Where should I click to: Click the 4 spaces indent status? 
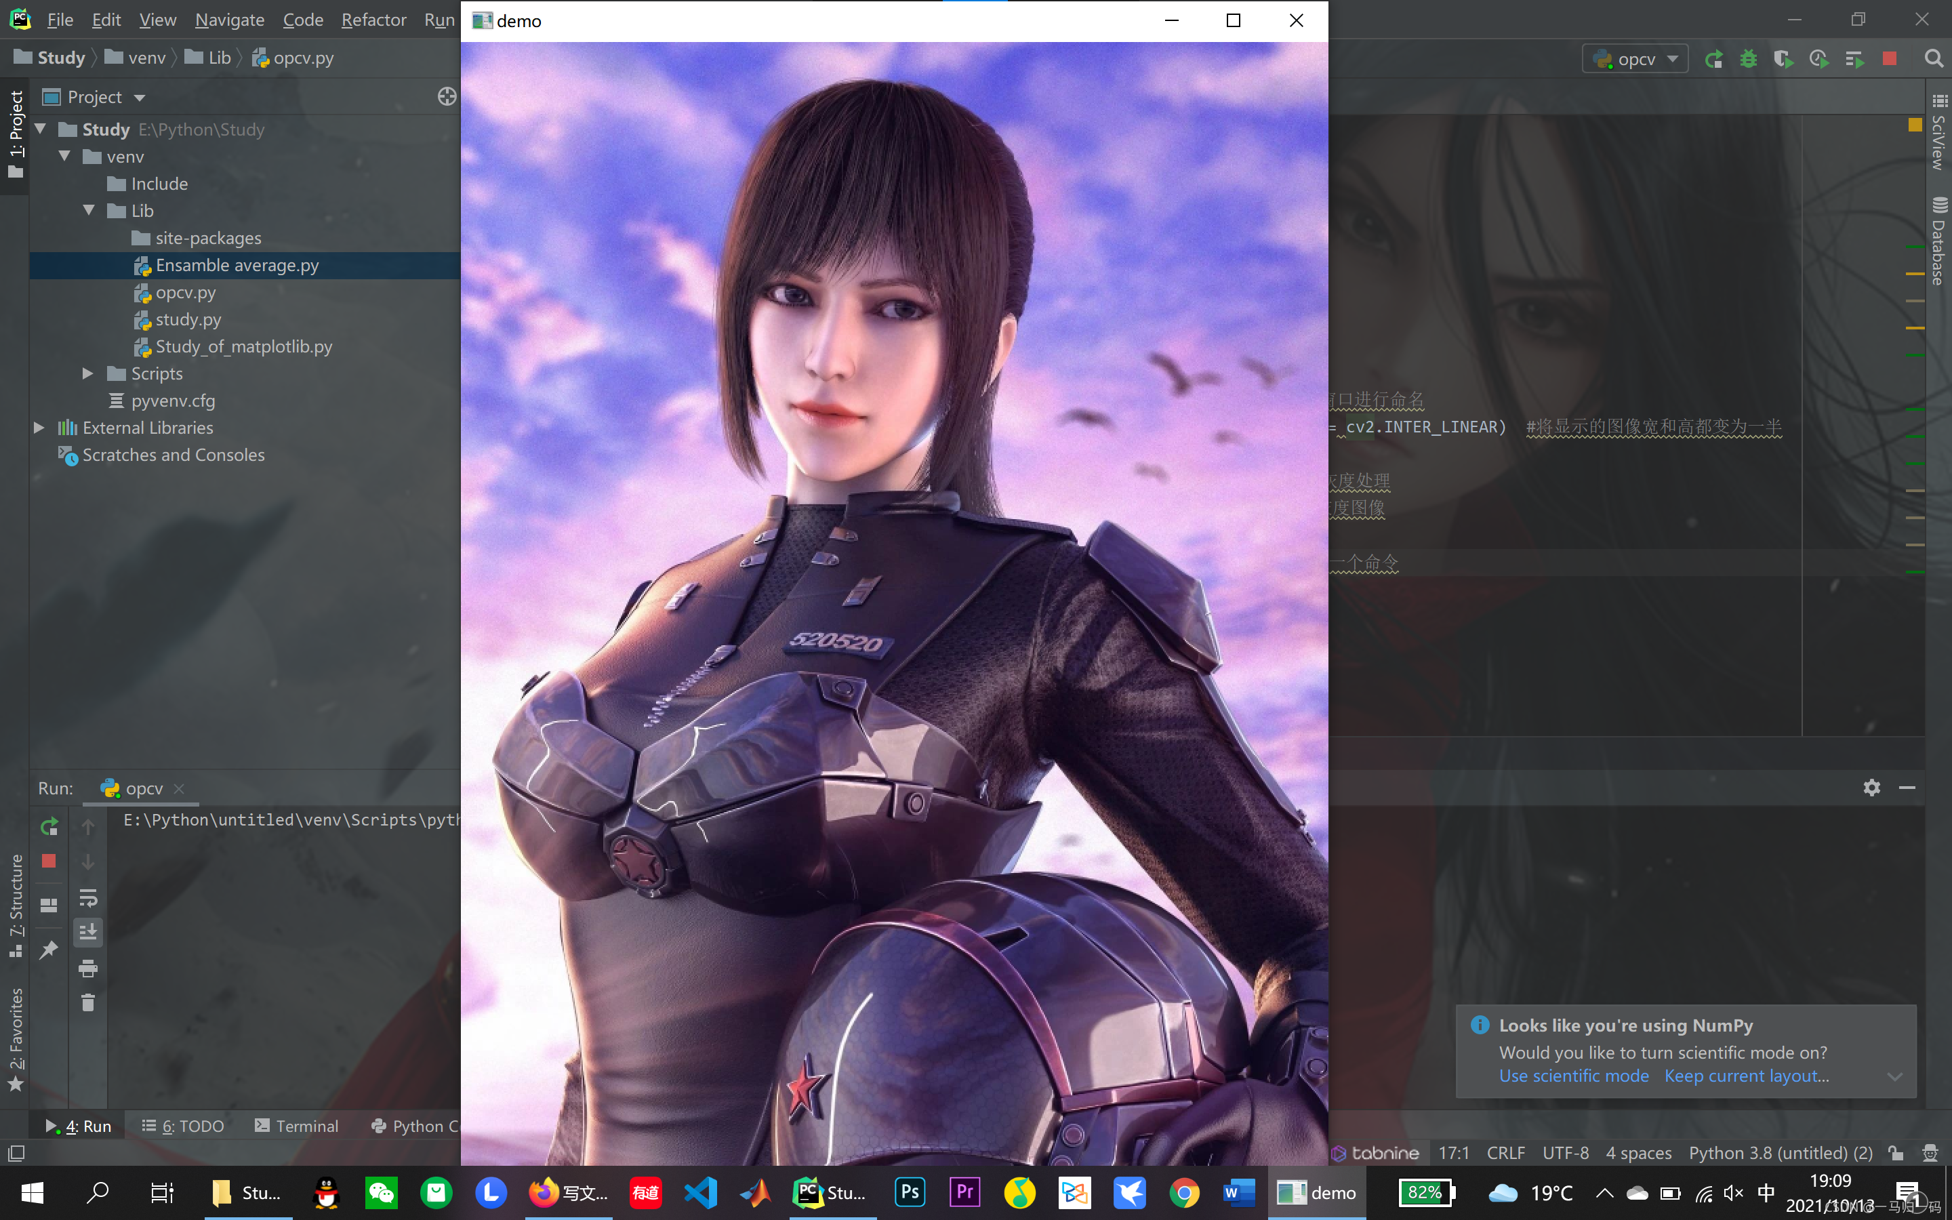(1638, 1154)
